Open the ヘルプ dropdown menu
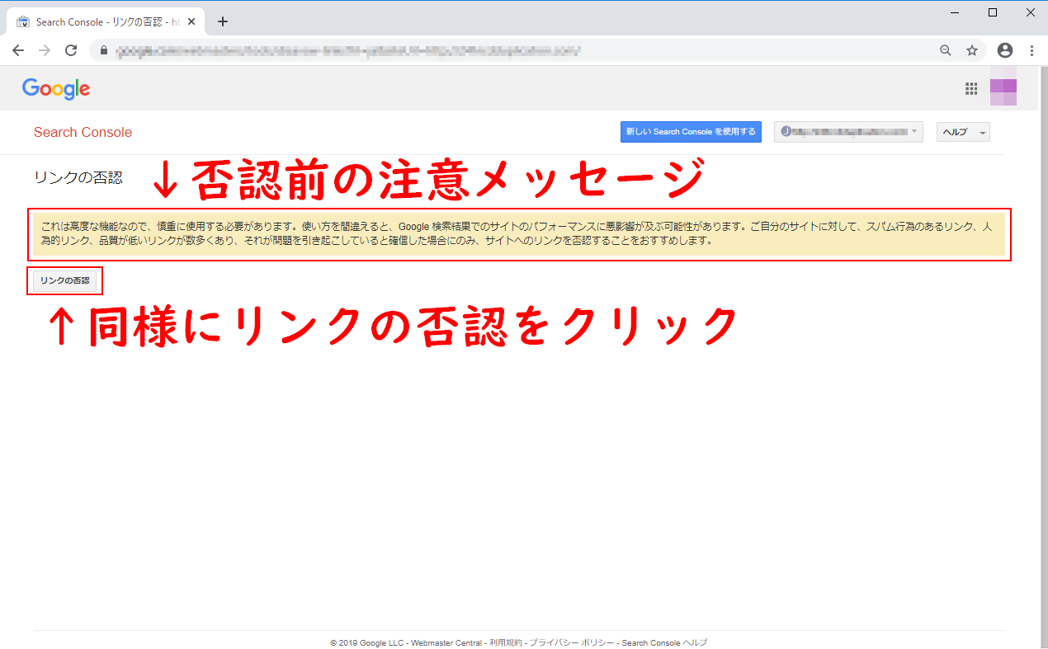 (963, 132)
